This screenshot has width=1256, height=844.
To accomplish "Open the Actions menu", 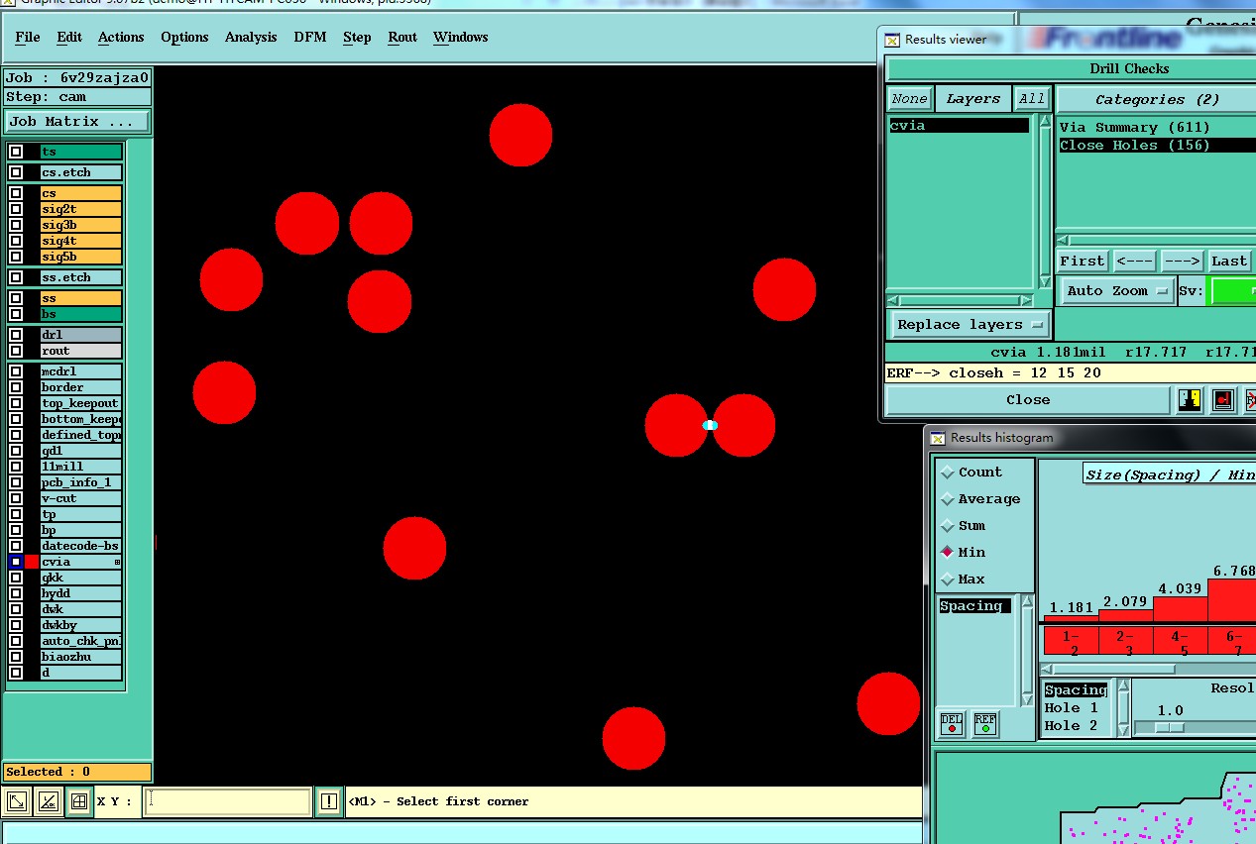I will click(121, 38).
